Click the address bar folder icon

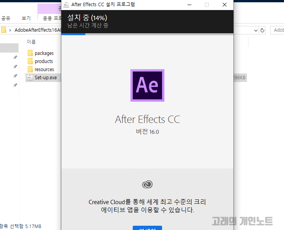pyautogui.click(x=3, y=30)
